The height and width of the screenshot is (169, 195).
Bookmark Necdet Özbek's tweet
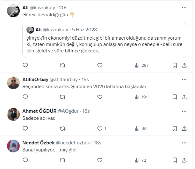pyautogui.click(x=175, y=160)
